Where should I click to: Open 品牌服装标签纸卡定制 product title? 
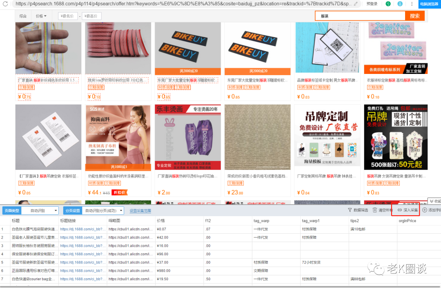tap(327, 80)
